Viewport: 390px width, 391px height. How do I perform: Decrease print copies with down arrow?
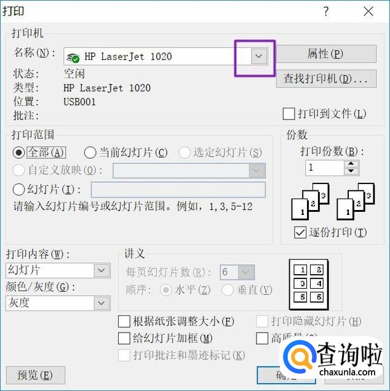(x=351, y=171)
